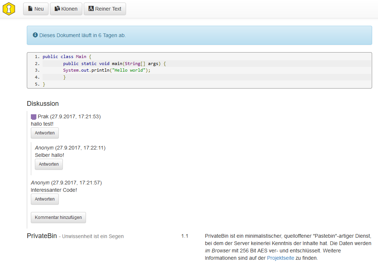Click the "Interessanter Code!" comment text
Image resolution: width=378 pixels, height=266 pixels.
pos(54,190)
